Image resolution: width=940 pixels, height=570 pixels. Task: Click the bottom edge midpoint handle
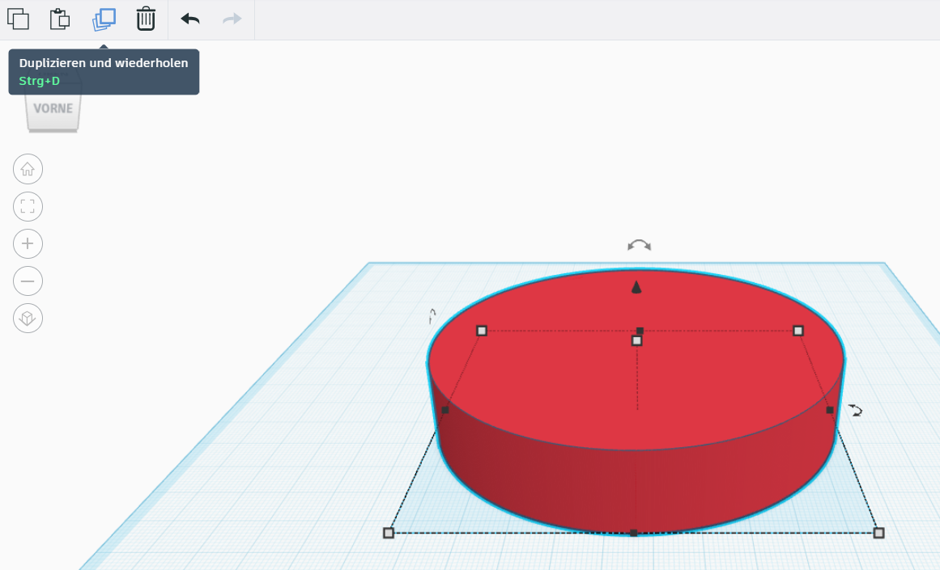[634, 533]
